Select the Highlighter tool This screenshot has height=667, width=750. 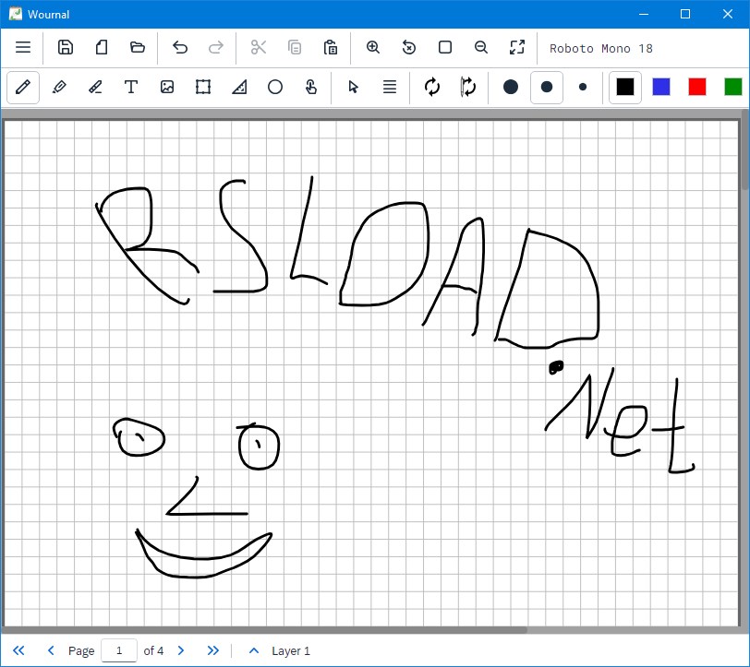(59, 87)
